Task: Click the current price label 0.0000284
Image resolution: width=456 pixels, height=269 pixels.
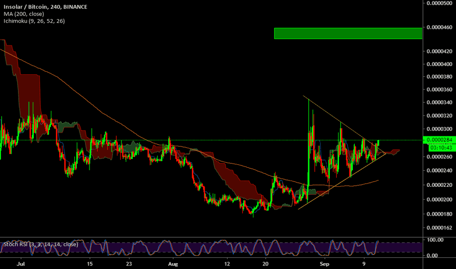Action: (x=439, y=140)
